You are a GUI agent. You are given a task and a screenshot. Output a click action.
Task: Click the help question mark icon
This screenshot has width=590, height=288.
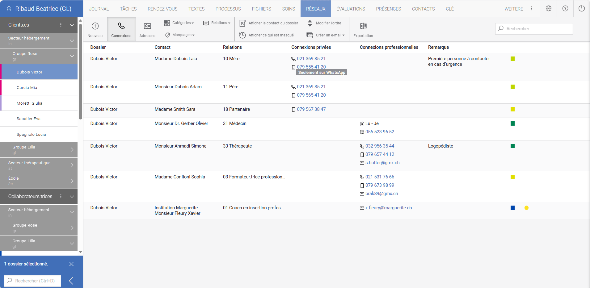(565, 9)
